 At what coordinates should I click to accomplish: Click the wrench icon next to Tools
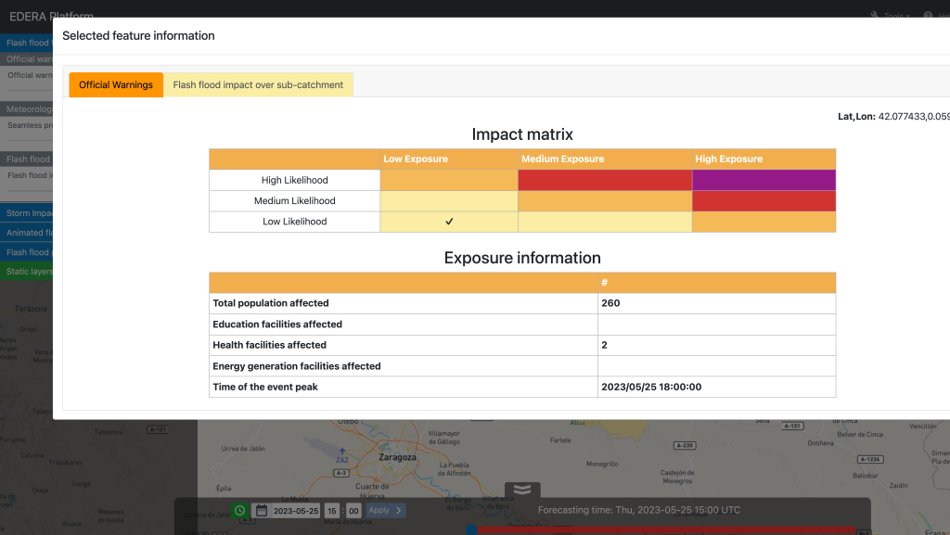(875, 16)
